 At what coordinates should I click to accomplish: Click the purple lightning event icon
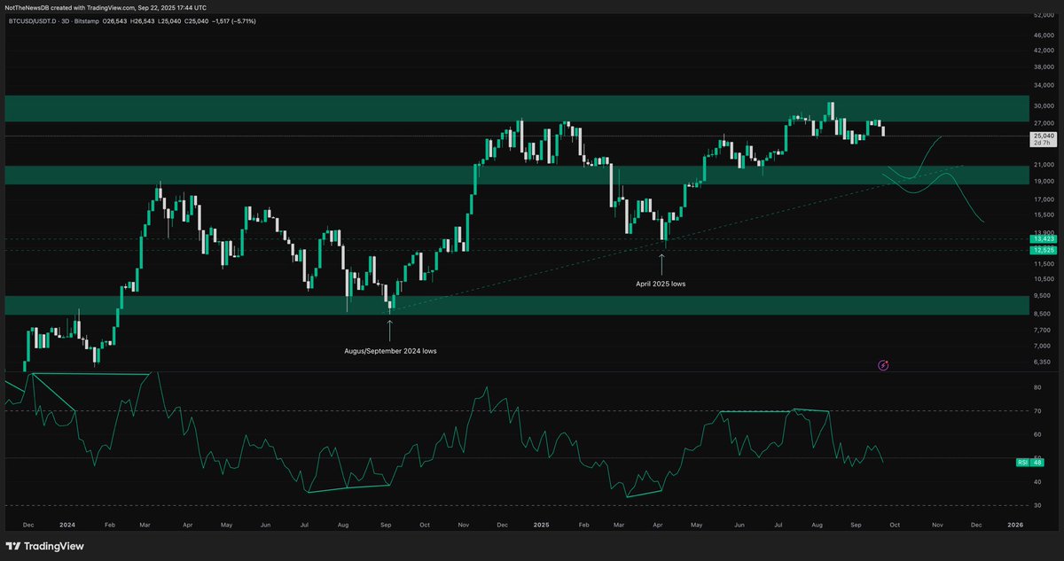coord(883,364)
